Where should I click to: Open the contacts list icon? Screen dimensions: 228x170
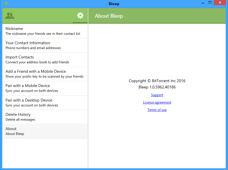point(10,16)
